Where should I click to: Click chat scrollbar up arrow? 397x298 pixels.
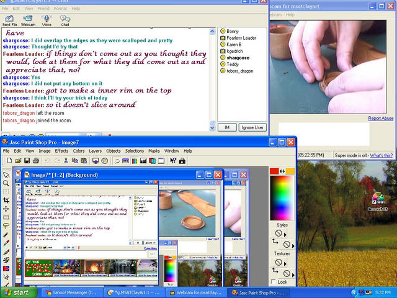(212, 31)
